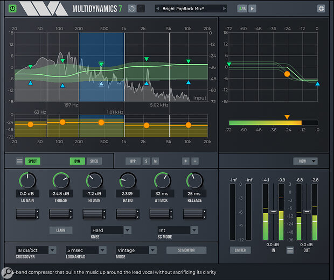334x280 pixels.
Task: Remove a band with the minus button
Action: 195,161
